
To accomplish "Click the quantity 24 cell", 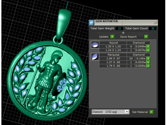I will [x=131, y=58].
